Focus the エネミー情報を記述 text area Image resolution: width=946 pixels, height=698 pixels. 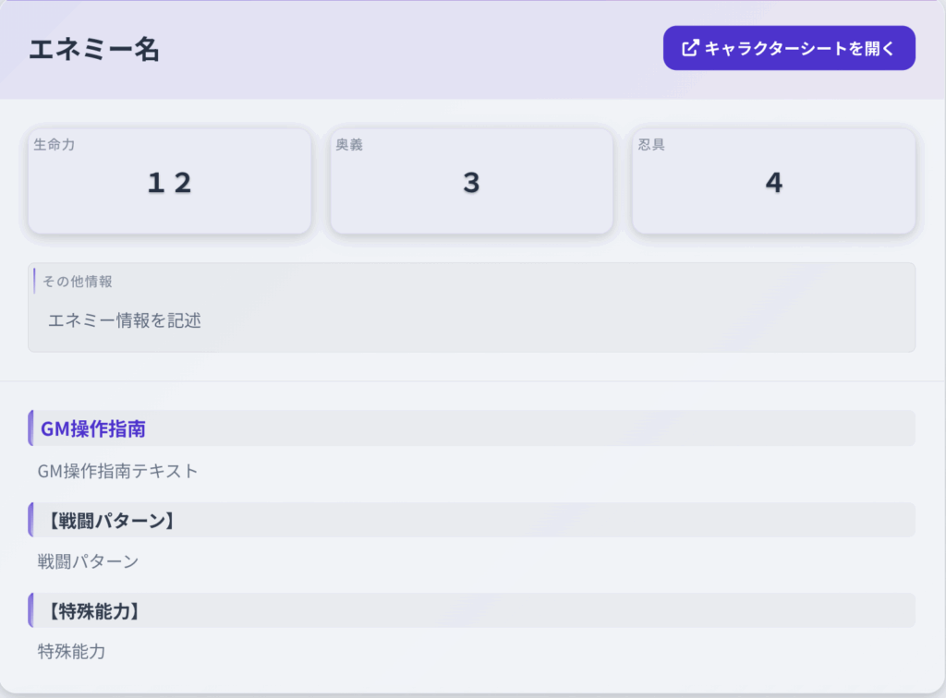tap(471, 321)
